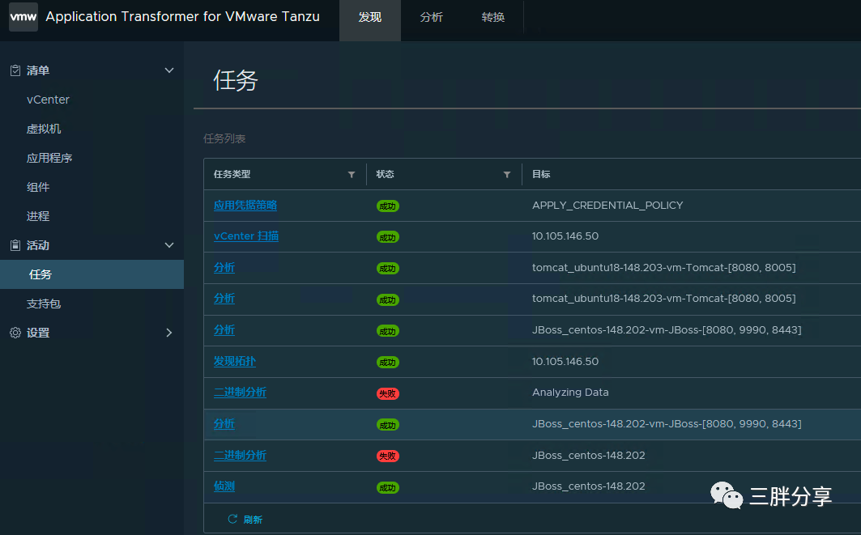
Task: Open 应用程序 in the sidebar
Action: point(49,158)
